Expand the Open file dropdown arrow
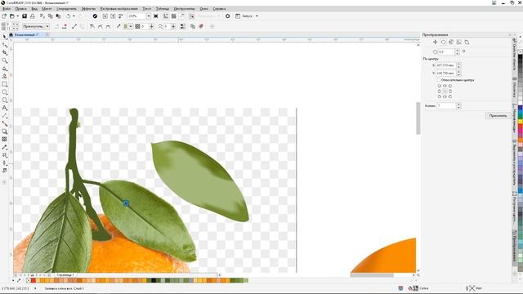 (x=17, y=16)
